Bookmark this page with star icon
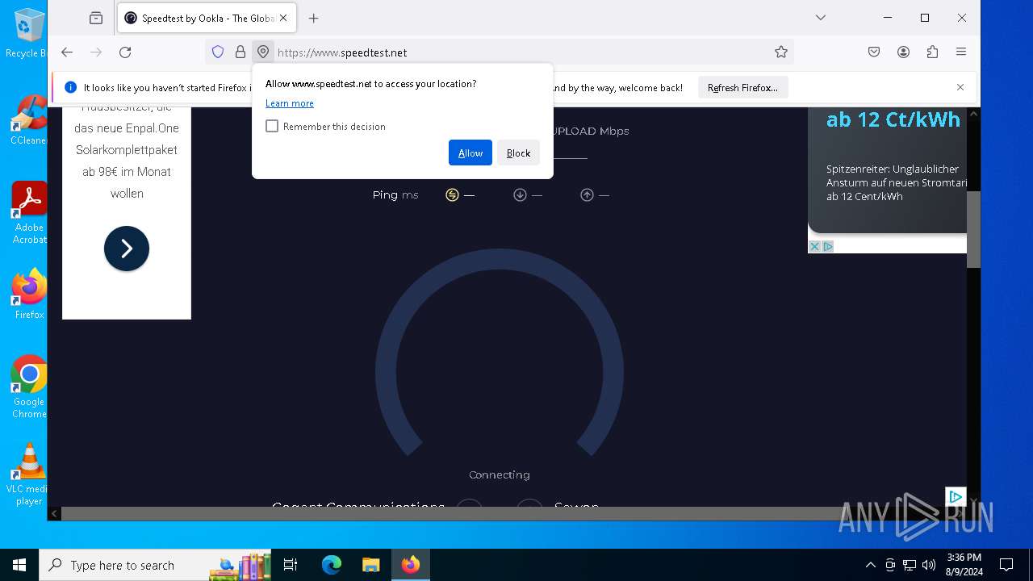1033x581 pixels. (780, 52)
